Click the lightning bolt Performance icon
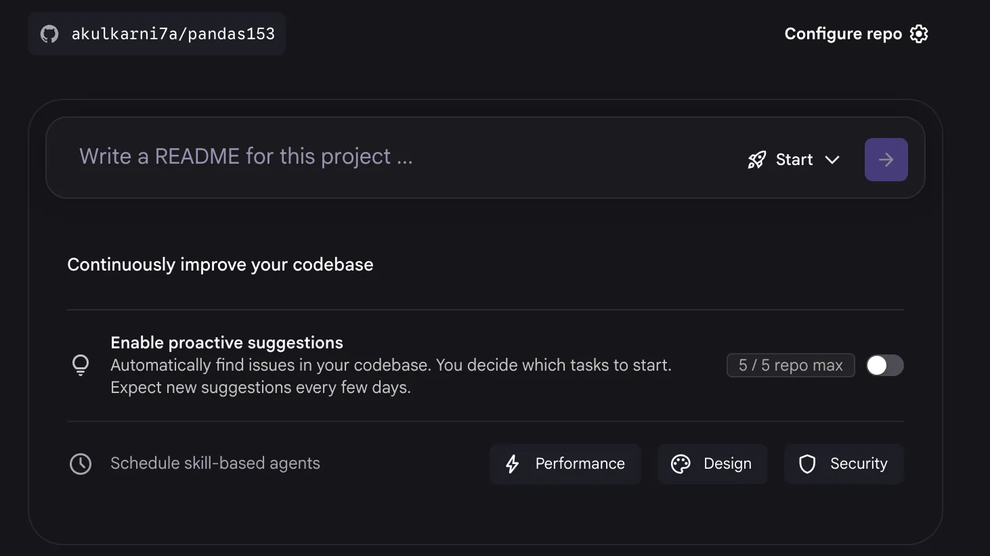The width and height of the screenshot is (990, 556). 513,464
